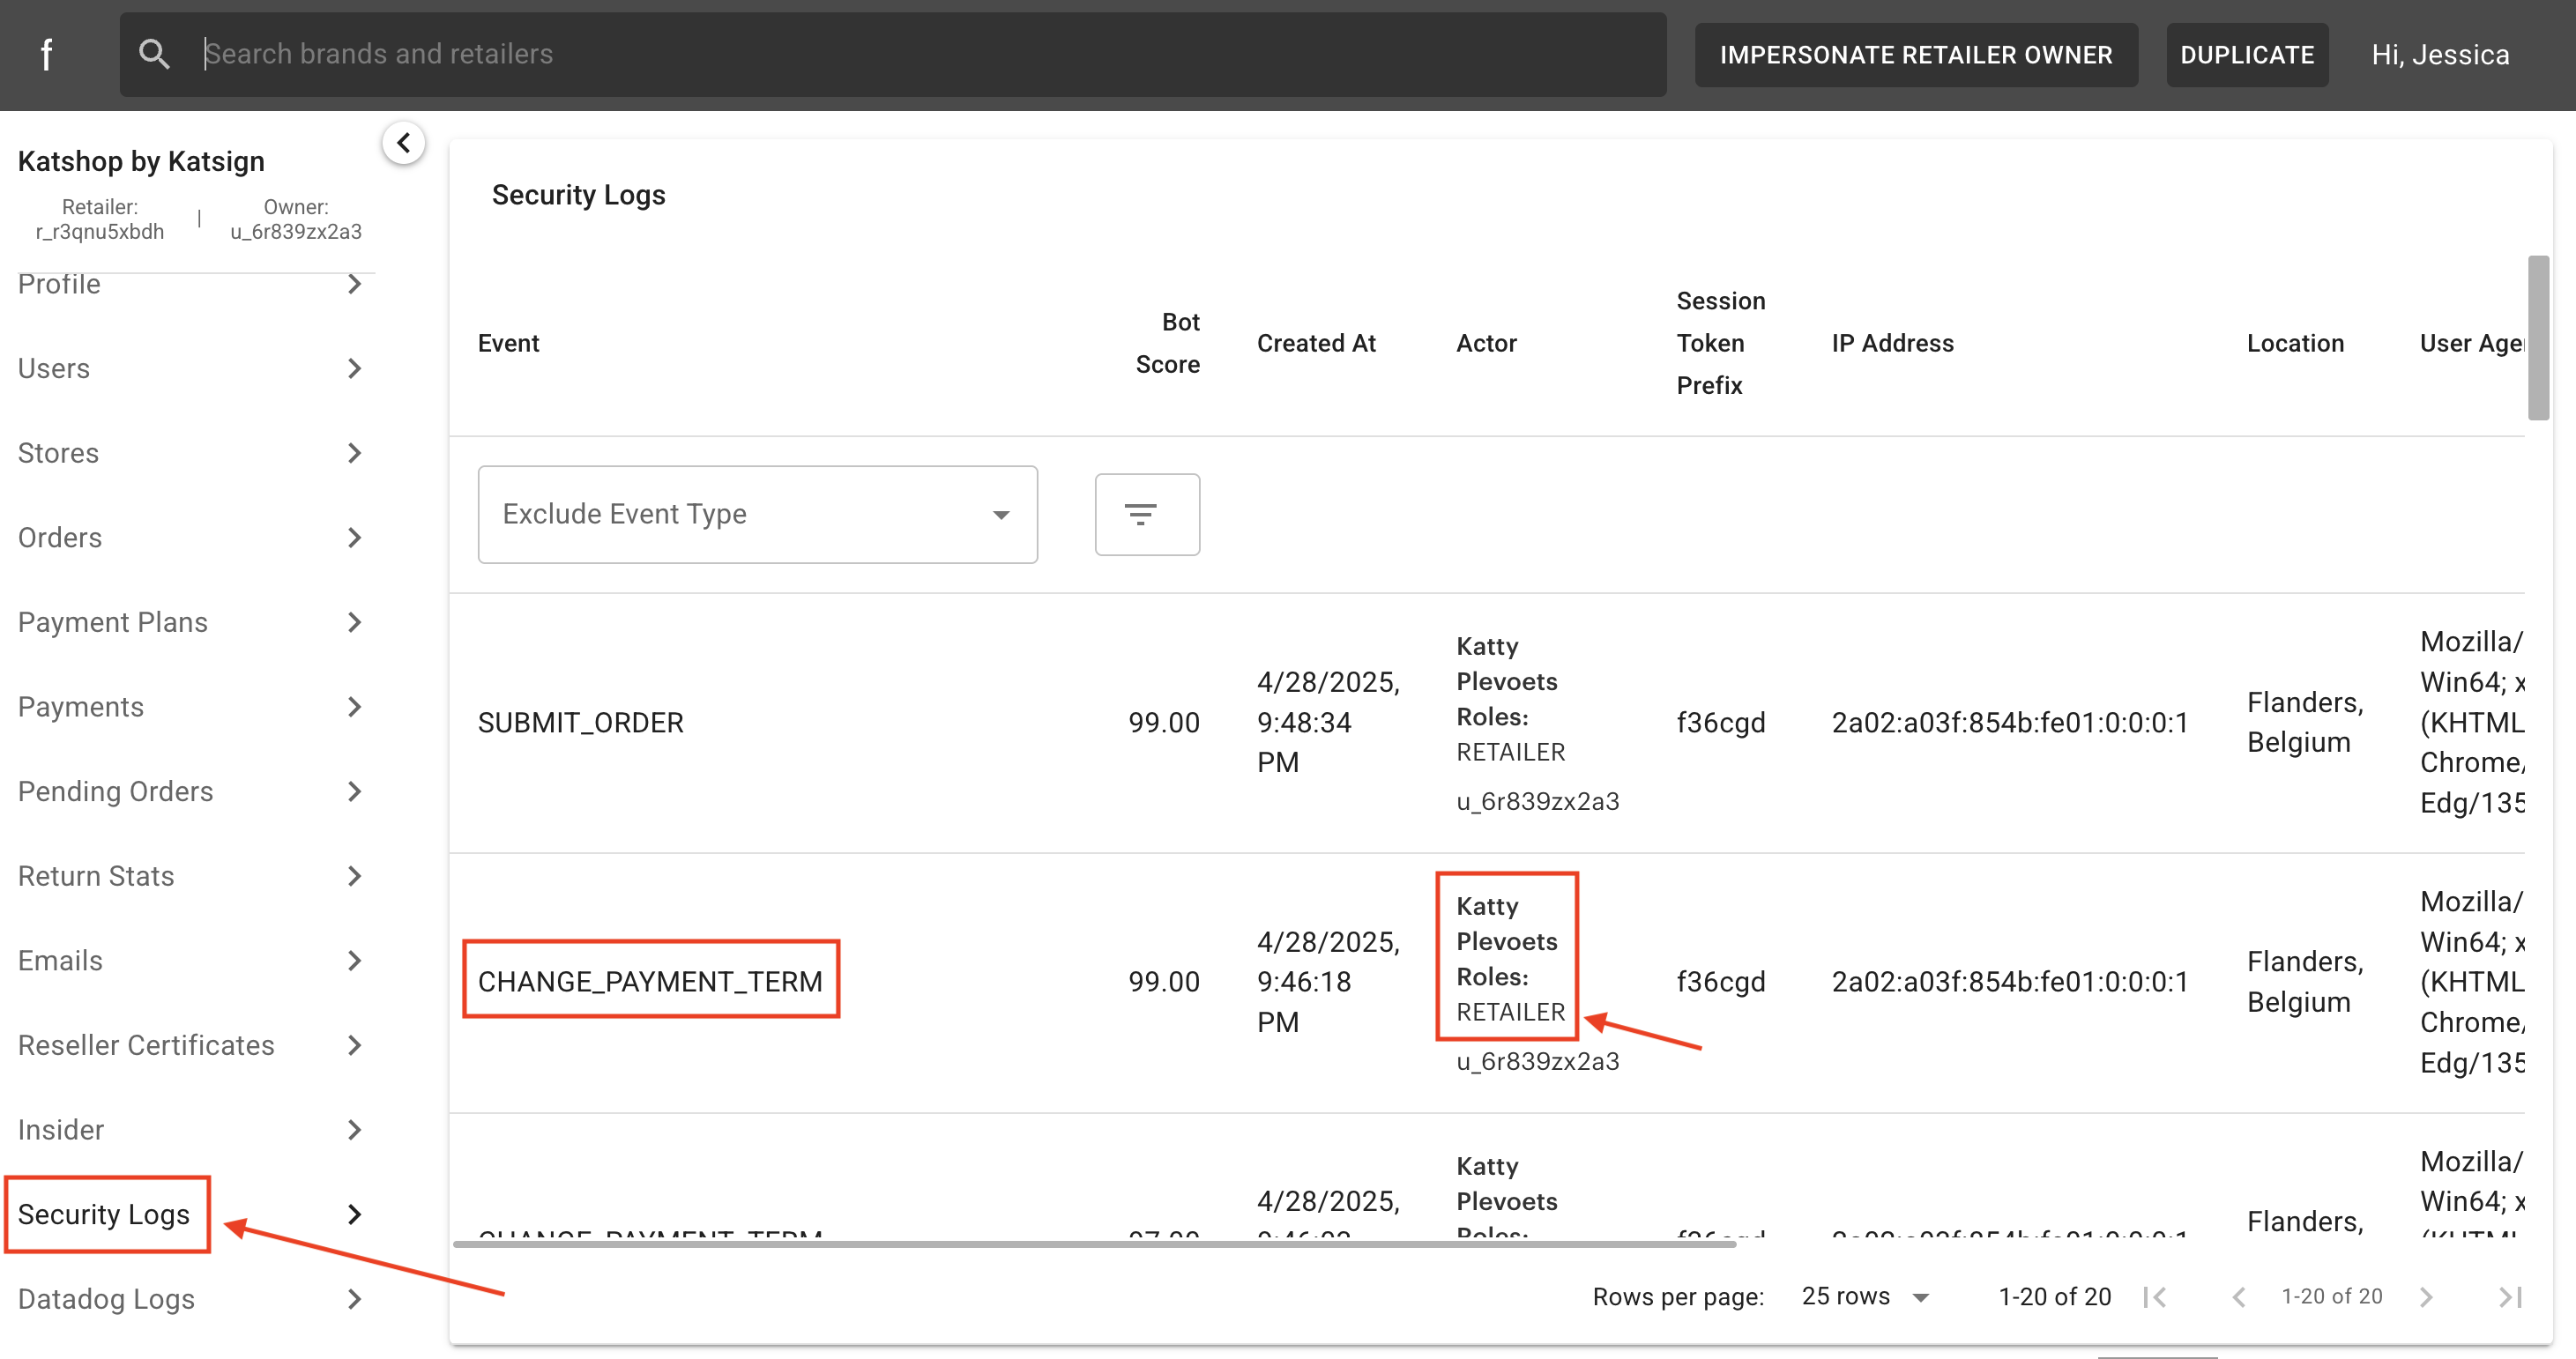2576x1359 pixels.
Task: Click the Actor column header
Action: click(x=1486, y=343)
